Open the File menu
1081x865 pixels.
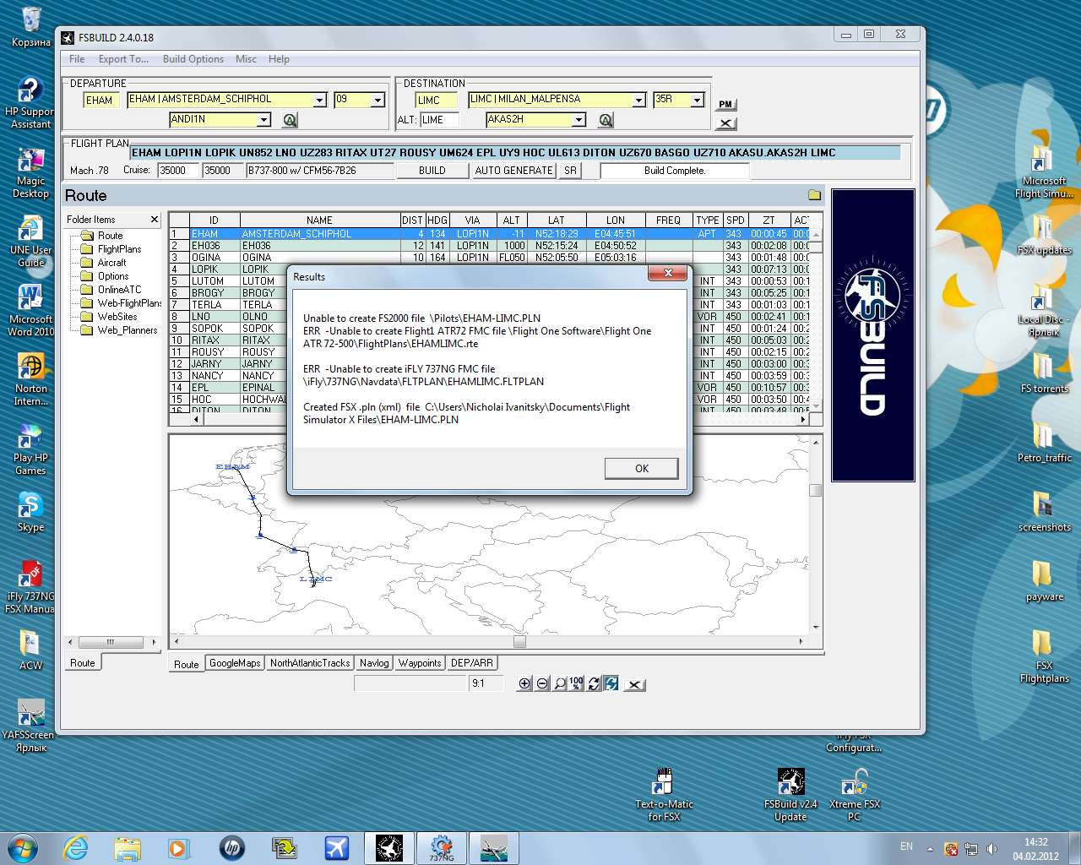click(77, 59)
